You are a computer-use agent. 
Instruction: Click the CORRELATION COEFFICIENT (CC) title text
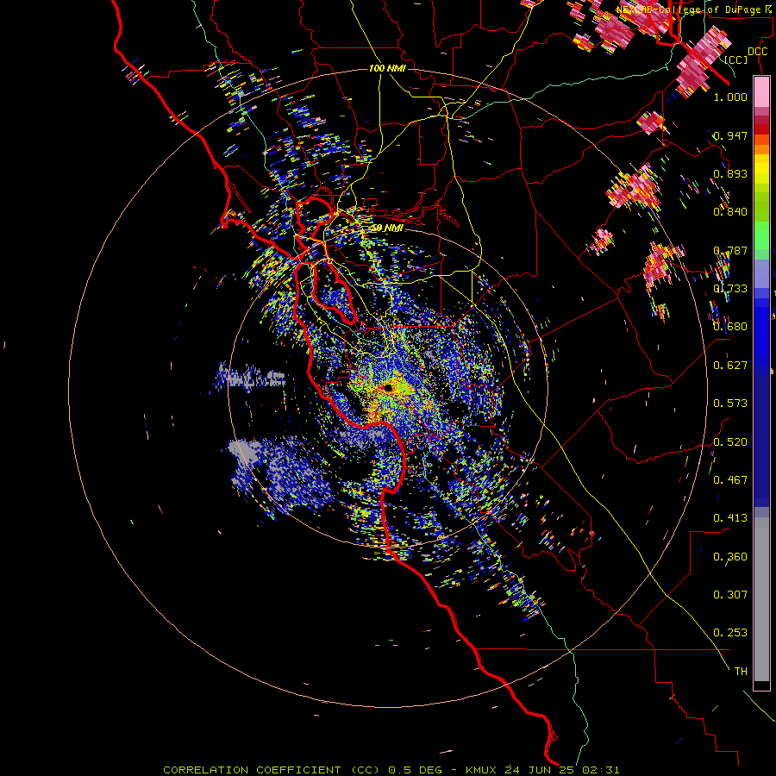[x=270, y=770]
